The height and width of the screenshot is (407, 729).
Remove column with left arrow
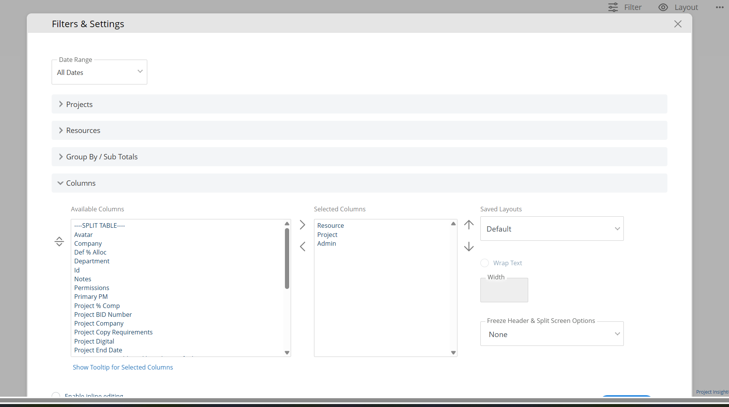point(302,246)
